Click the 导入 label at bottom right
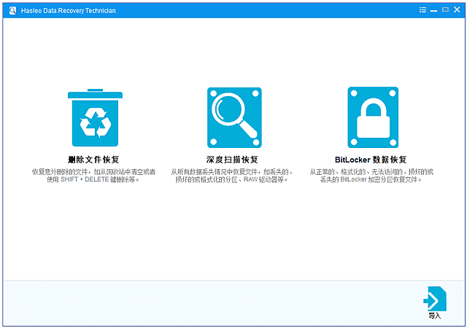 click(435, 316)
